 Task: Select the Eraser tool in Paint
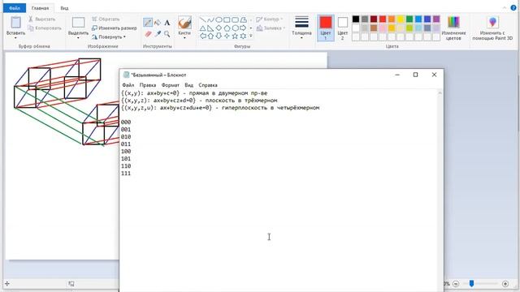tap(148, 34)
